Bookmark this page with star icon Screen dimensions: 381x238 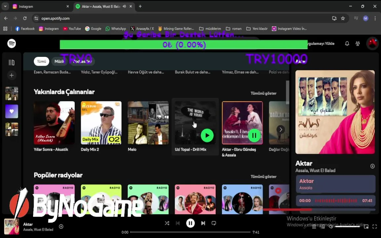tap(343, 18)
